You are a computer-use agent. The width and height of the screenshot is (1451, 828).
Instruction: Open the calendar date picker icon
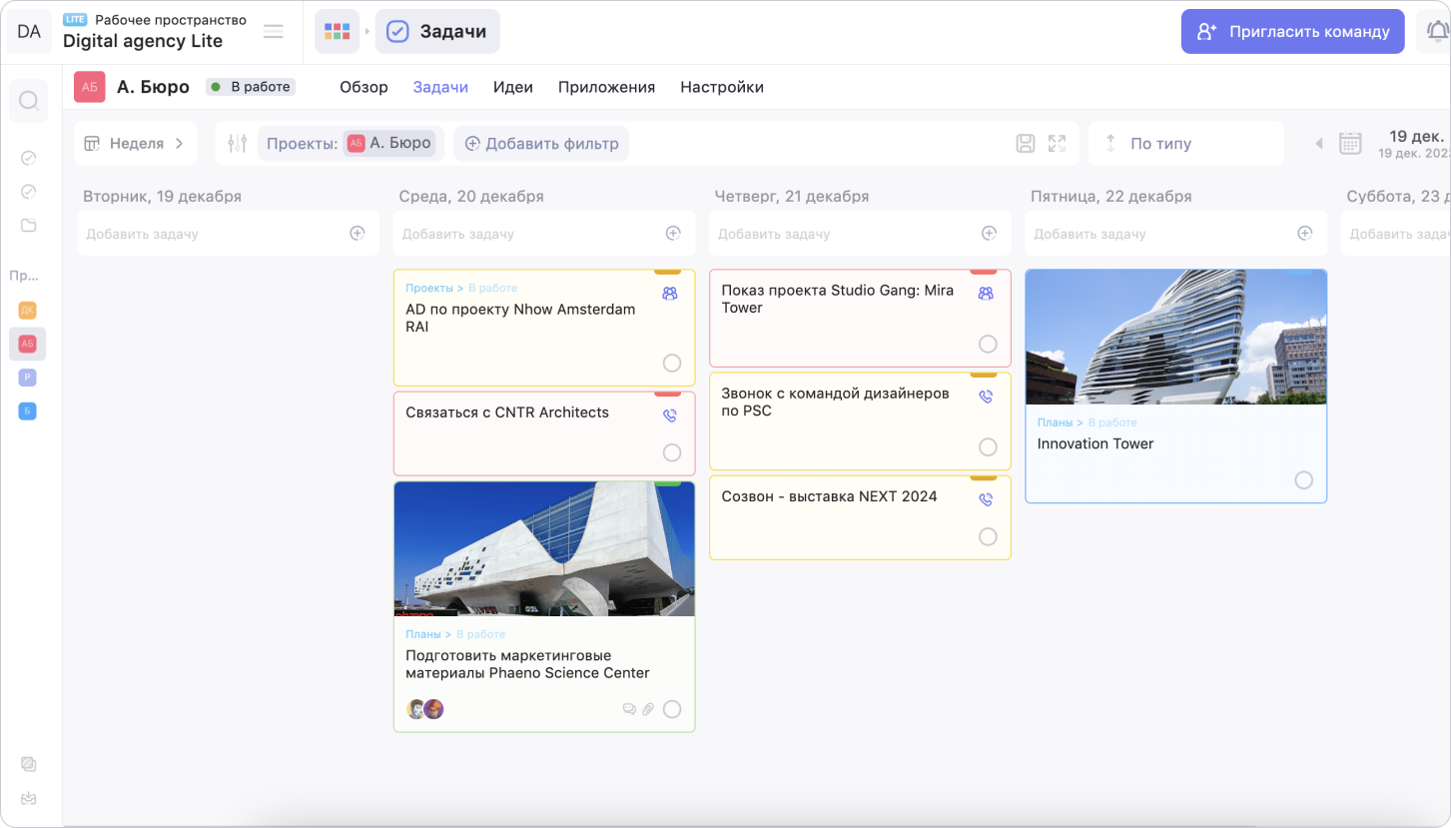pyautogui.click(x=1350, y=144)
